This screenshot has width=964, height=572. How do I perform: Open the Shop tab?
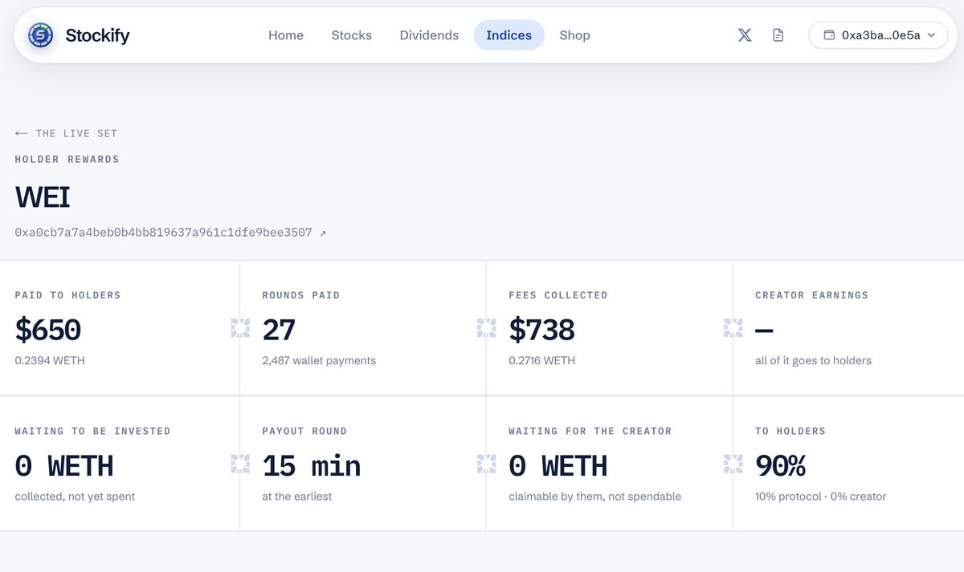[x=574, y=35]
